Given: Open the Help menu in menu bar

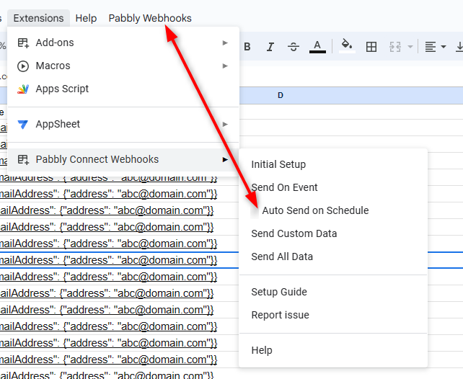Looking at the screenshot, I should pos(86,18).
